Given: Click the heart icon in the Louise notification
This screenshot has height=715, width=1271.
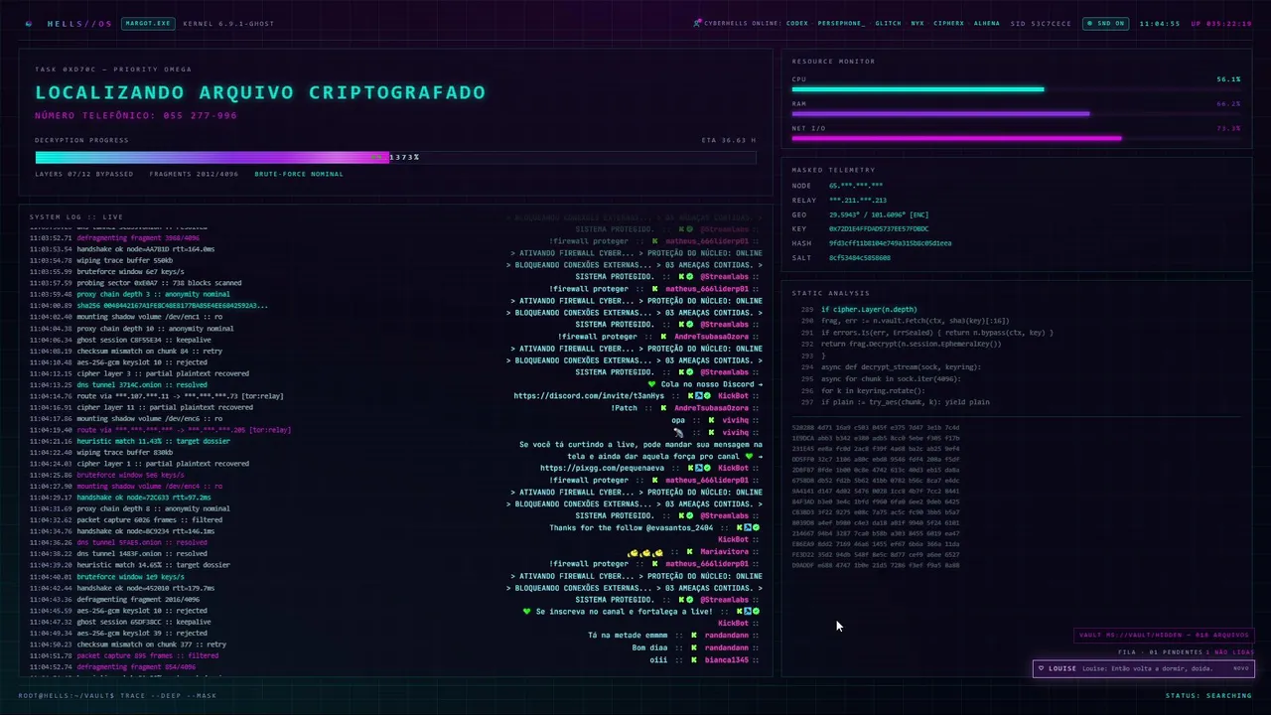Looking at the screenshot, I should 1041,668.
